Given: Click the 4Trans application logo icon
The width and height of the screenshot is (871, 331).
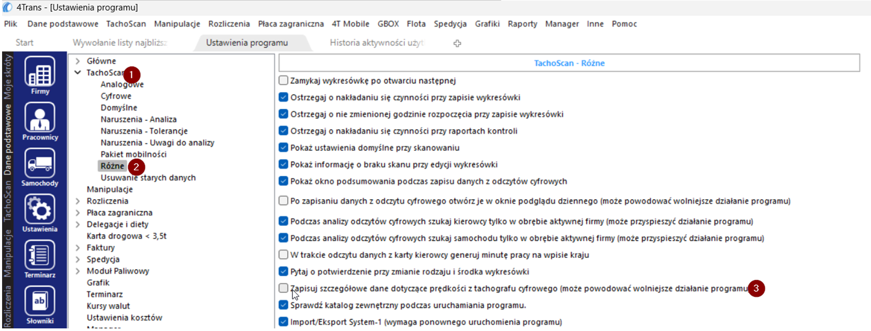Looking at the screenshot, I should tap(7, 7).
